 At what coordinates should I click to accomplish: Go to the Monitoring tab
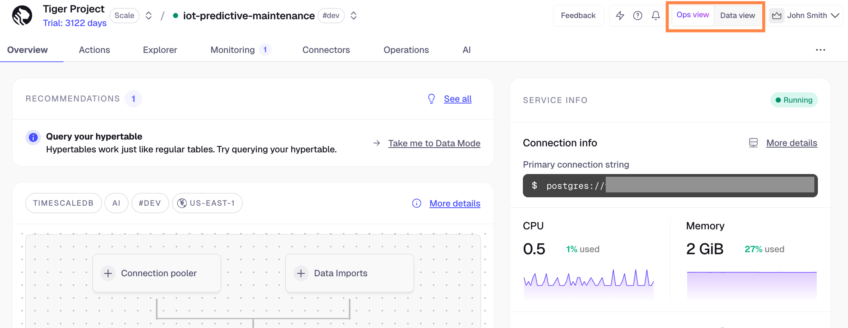point(233,50)
